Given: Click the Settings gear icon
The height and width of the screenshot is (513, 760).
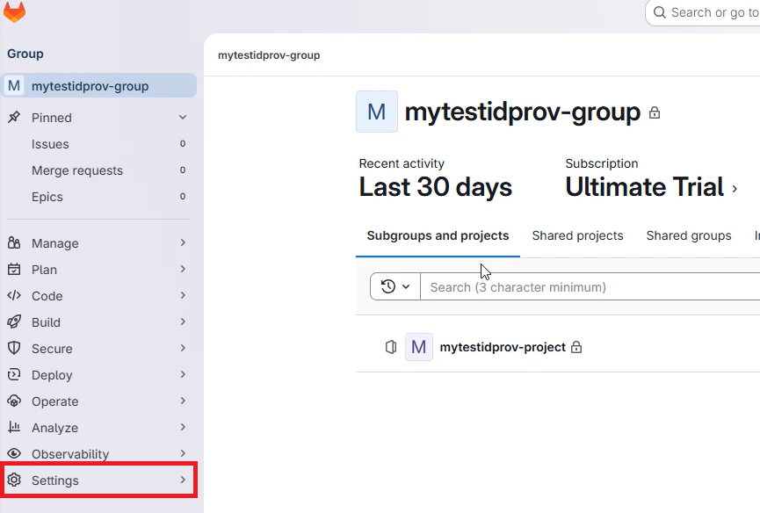Looking at the screenshot, I should (14, 480).
